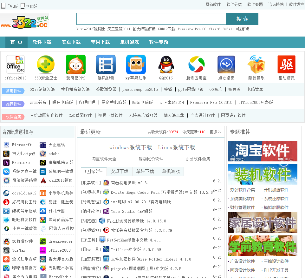Click the Linux系统下载 link
This screenshot has height=278, width=305.
(x=177, y=147)
